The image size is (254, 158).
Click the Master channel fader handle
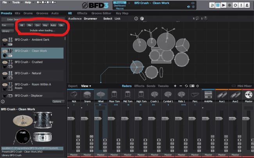click(246, 119)
